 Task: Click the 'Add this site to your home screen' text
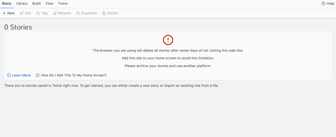click(x=168, y=58)
